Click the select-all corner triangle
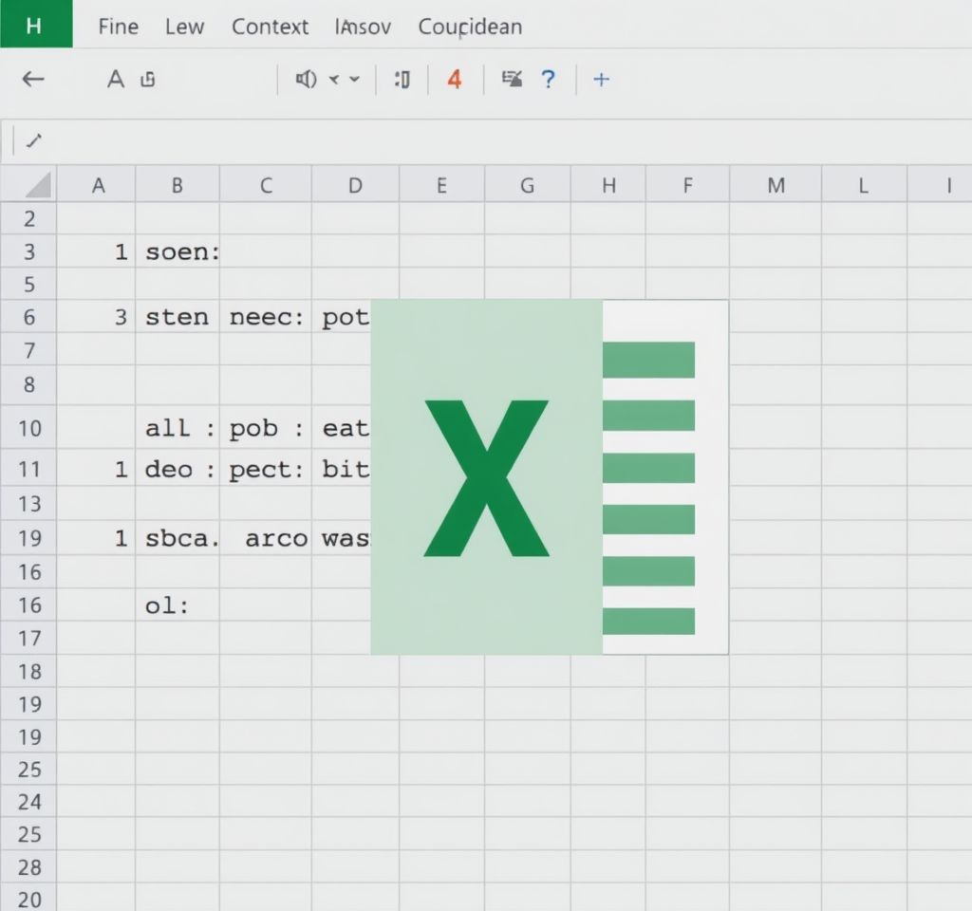 point(38,185)
